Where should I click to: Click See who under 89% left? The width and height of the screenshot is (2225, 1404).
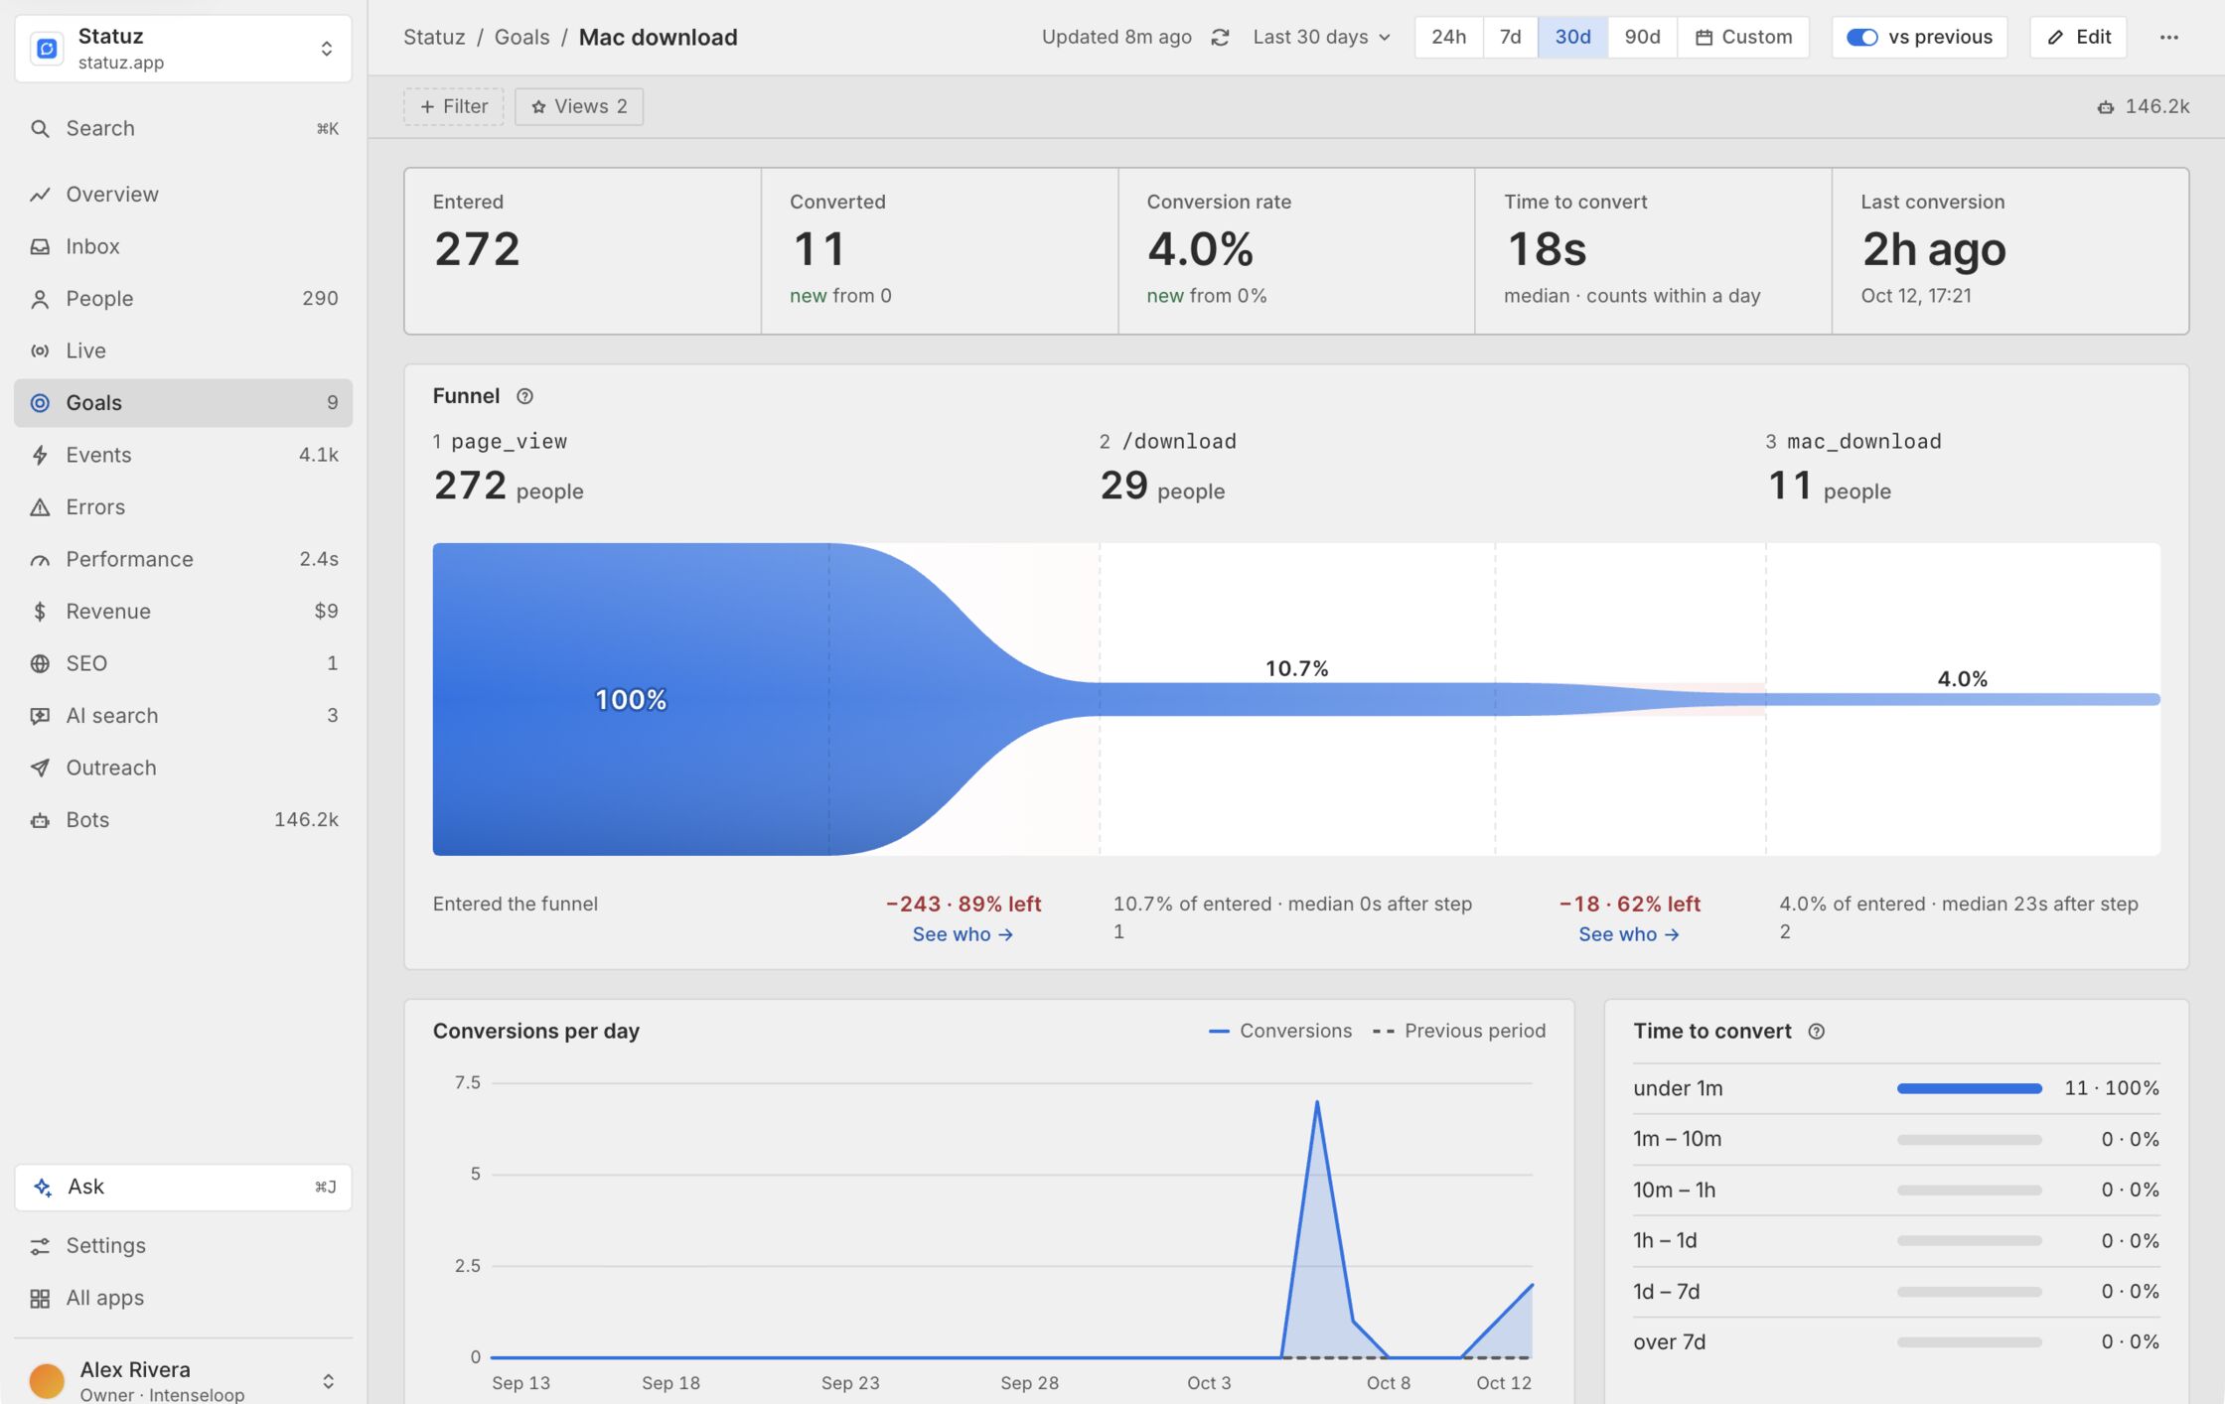click(x=963, y=934)
